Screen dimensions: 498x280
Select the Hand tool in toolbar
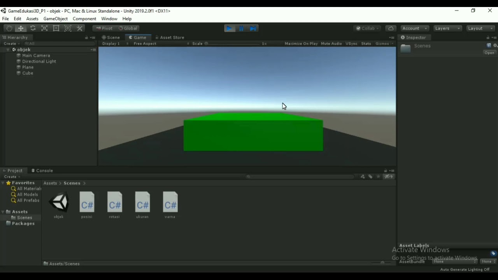click(9, 28)
